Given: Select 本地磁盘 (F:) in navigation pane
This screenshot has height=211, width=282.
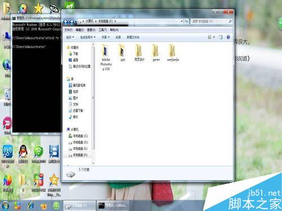Looking at the screenshot, I should [78, 155].
